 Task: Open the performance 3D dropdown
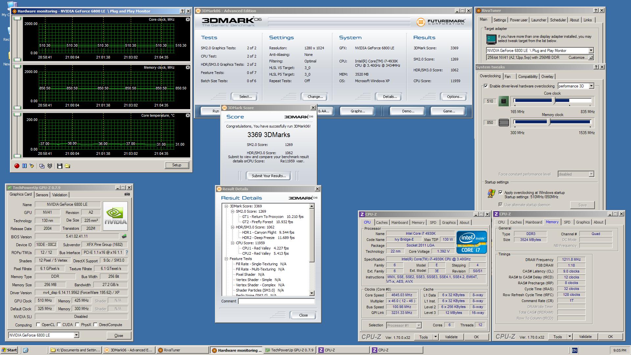click(591, 86)
